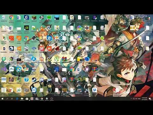Open the green Android icon shortcut
This screenshot has height=115, width=153.
[x=102, y=38]
